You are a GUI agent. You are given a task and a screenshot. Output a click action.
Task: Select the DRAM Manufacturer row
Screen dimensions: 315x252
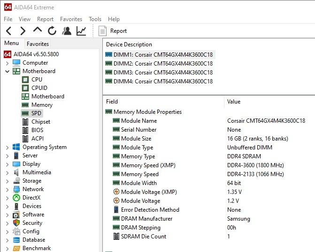coord(209,219)
